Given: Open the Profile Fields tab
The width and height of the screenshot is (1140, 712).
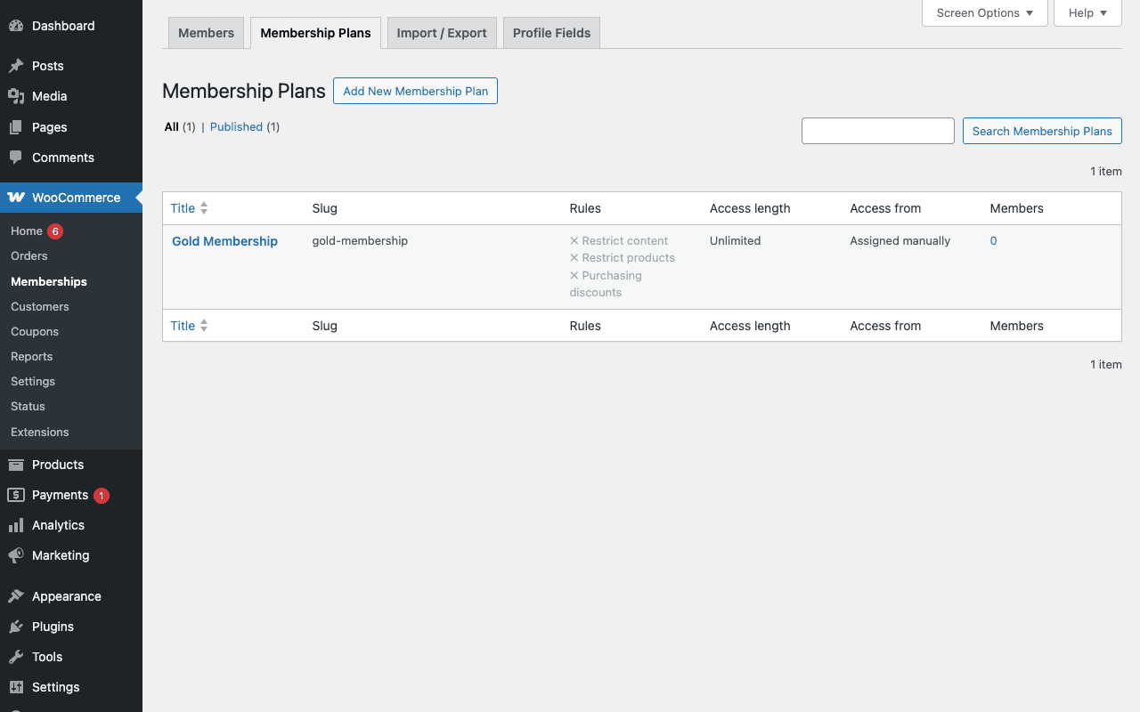Looking at the screenshot, I should 551,33.
